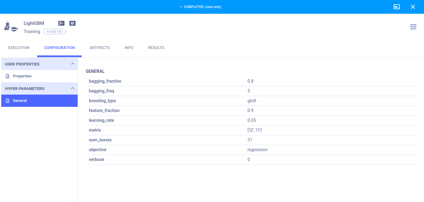Select Properties in the sidebar
The image size is (424, 202).
(22, 76)
